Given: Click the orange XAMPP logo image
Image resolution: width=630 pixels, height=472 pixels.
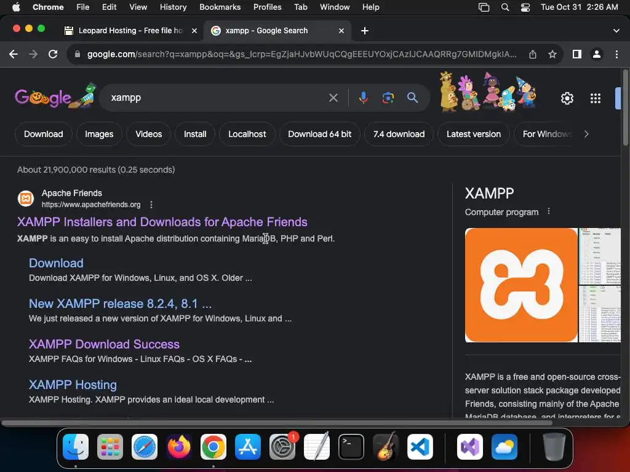Looking at the screenshot, I should point(521,285).
